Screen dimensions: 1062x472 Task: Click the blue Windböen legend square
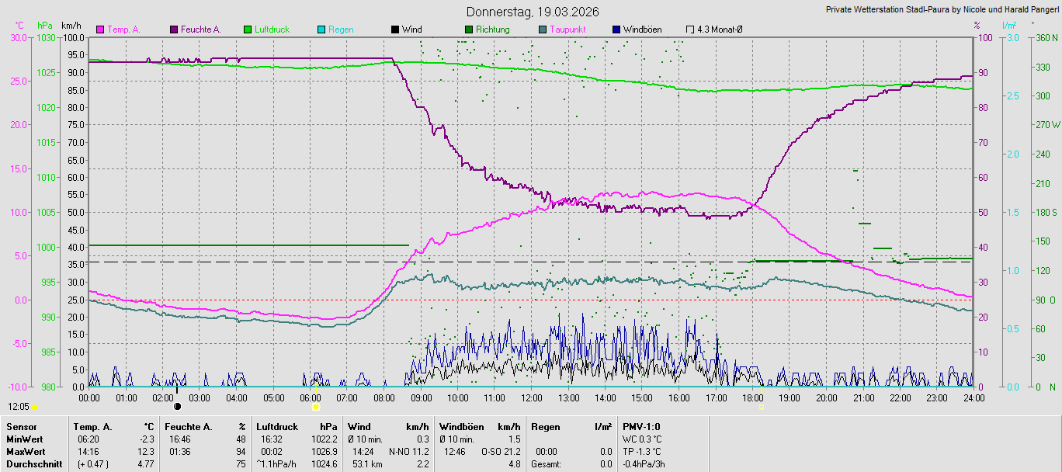coord(616,29)
